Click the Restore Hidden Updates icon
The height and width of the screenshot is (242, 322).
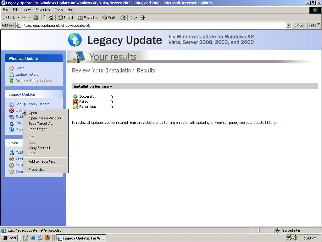coord(12,81)
